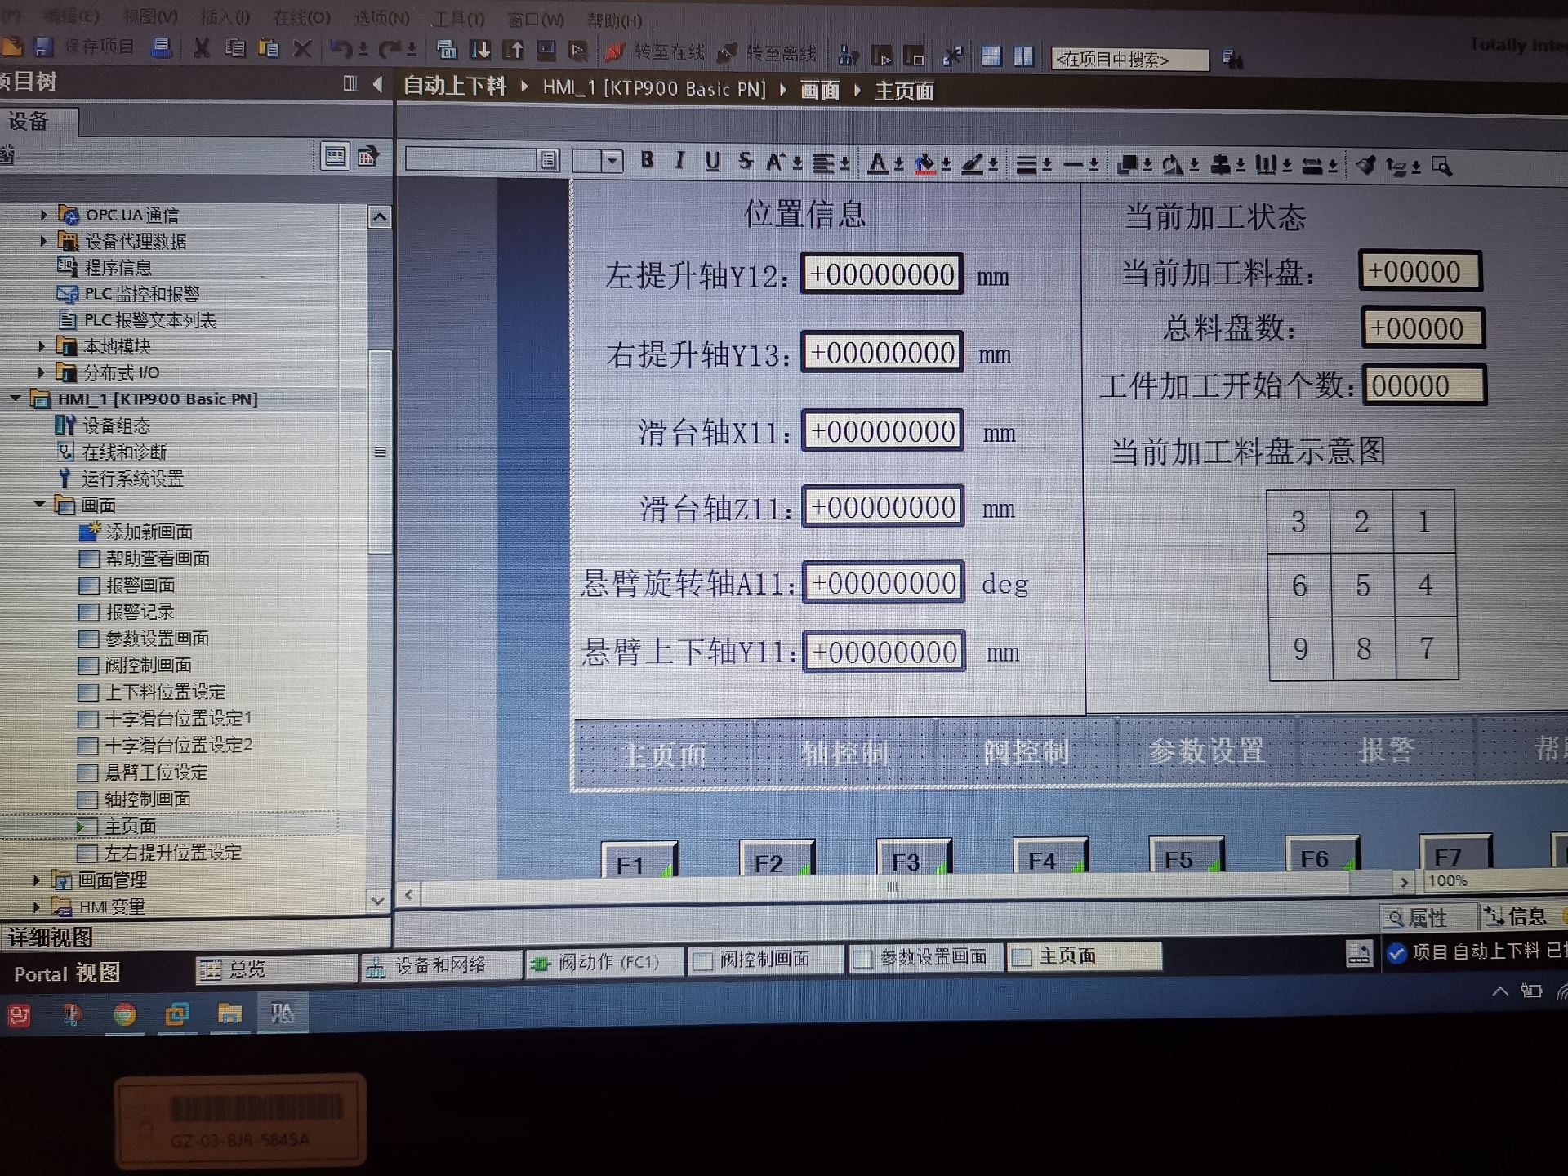Toggle italic text formatting
This screenshot has width=1568, height=1176.
coord(679,161)
